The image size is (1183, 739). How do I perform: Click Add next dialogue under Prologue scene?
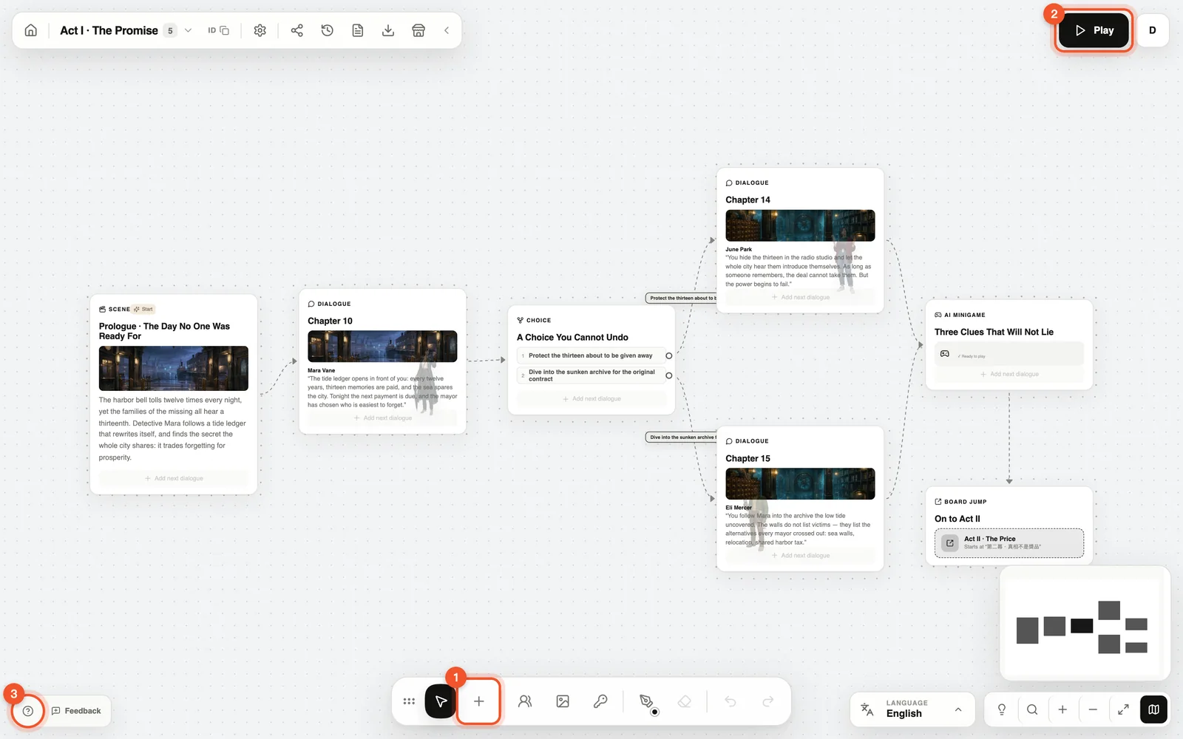[174, 478]
